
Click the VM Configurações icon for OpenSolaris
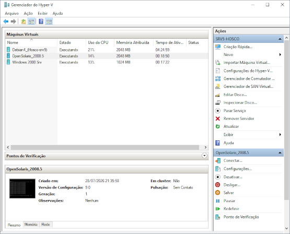[218, 169]
